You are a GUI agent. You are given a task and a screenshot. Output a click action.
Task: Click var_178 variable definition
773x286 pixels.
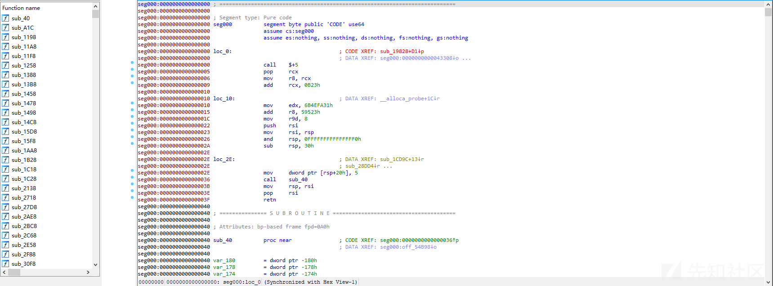(224, 267)
